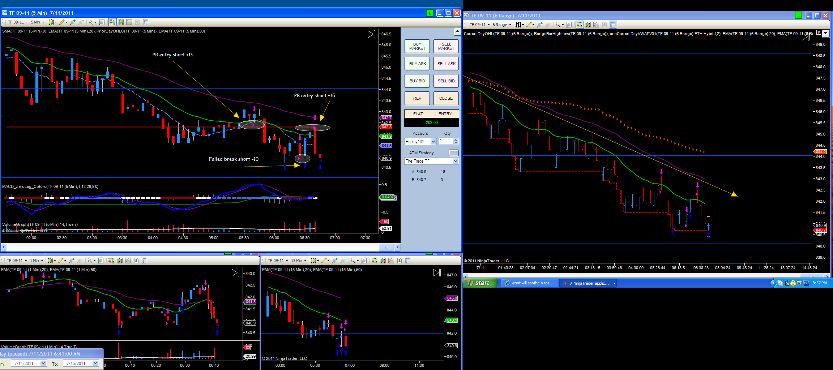Open 15 Min interval dropdown
The height and width of the screenshot is (370, 833).
299,261
